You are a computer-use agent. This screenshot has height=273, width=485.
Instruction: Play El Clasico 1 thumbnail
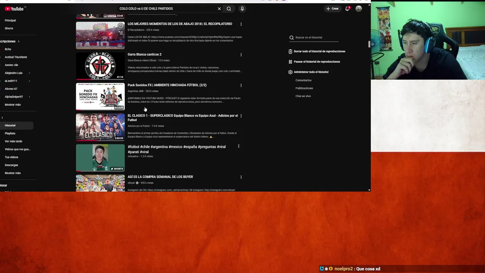coord(100,127)
